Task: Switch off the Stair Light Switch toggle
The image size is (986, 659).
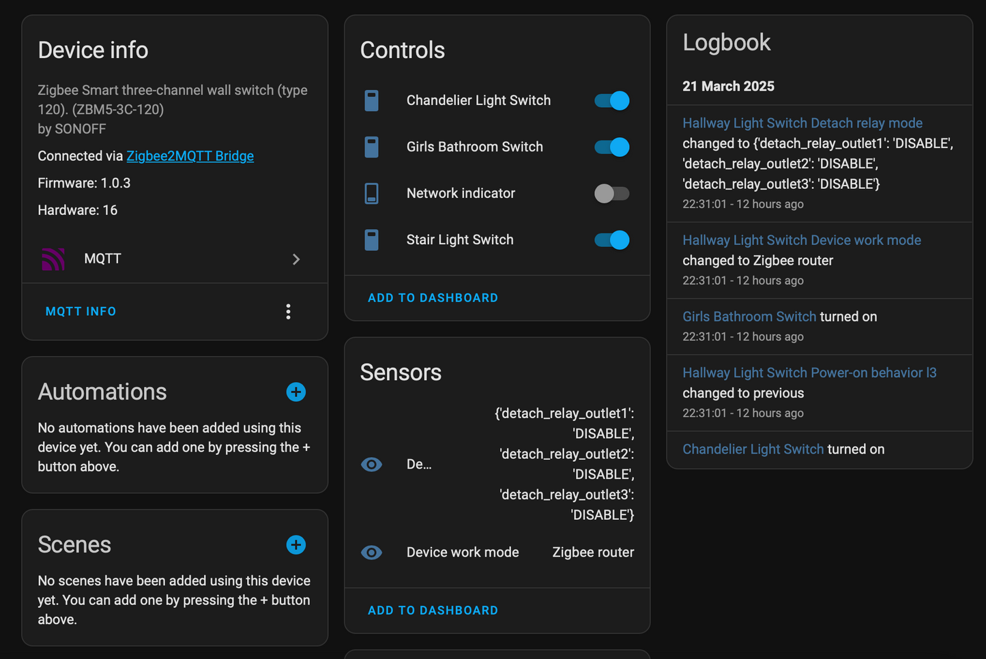Action: (611, 240)
